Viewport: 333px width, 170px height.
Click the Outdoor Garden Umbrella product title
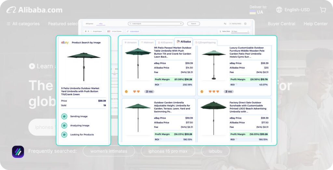click(172, 107)
